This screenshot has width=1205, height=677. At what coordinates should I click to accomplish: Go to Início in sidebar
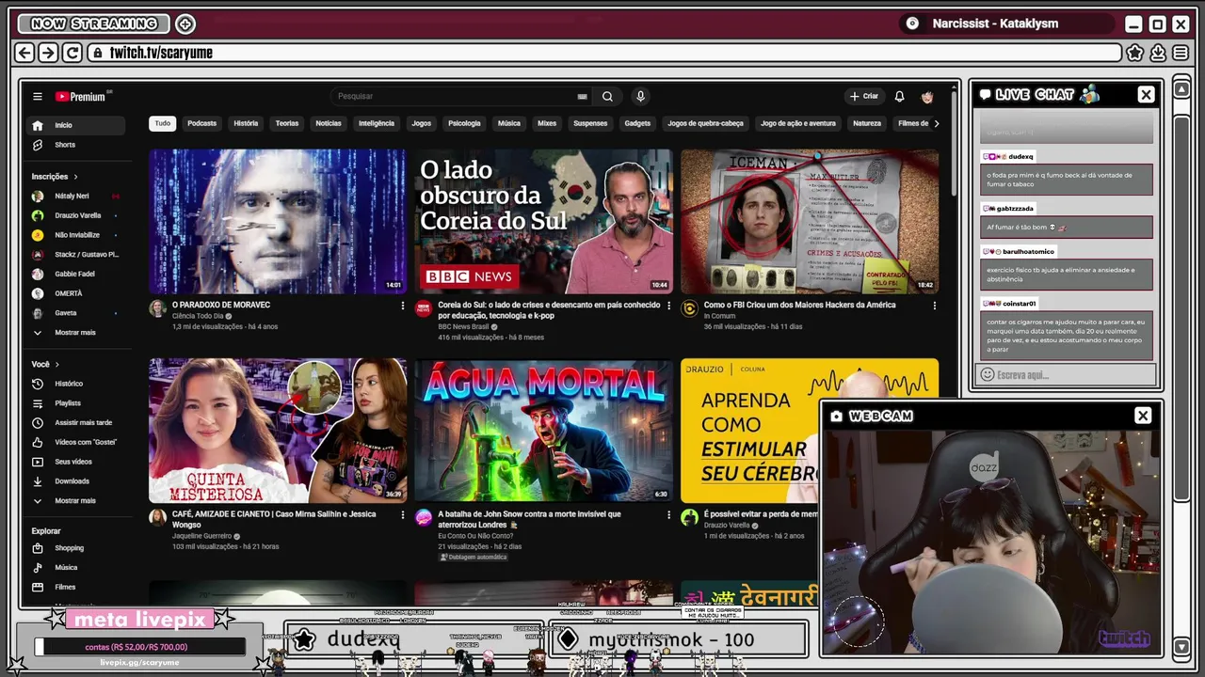point(75,125)
